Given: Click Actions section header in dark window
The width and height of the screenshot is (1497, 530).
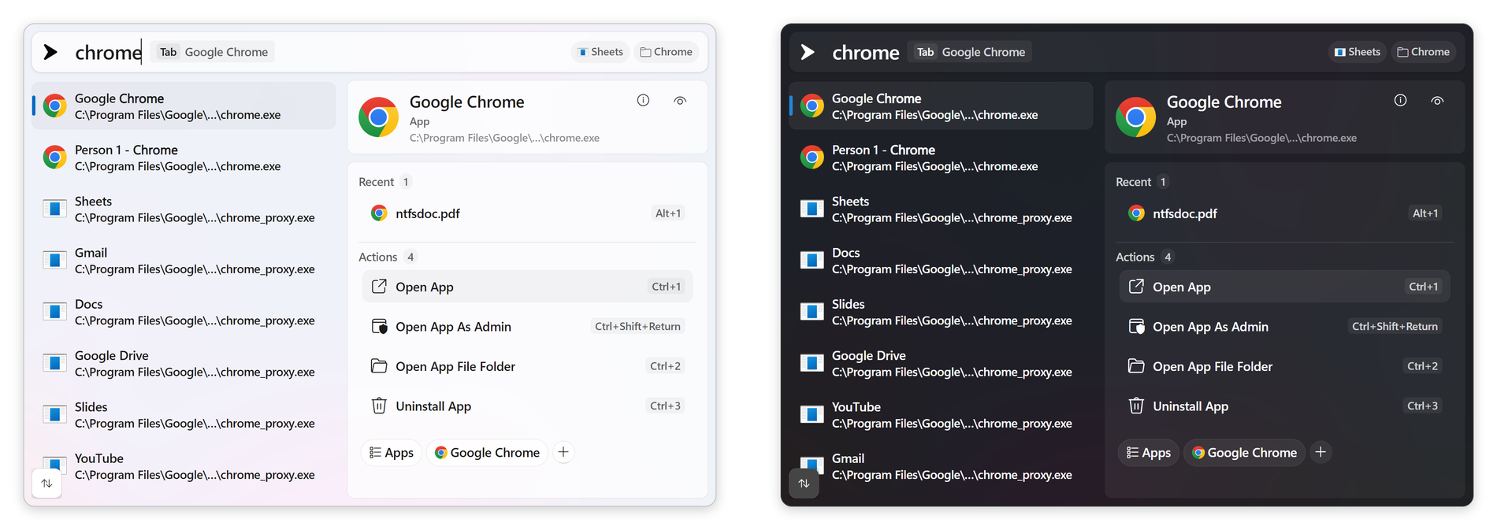Looking at the screenshot, I should pos(1135,257).
